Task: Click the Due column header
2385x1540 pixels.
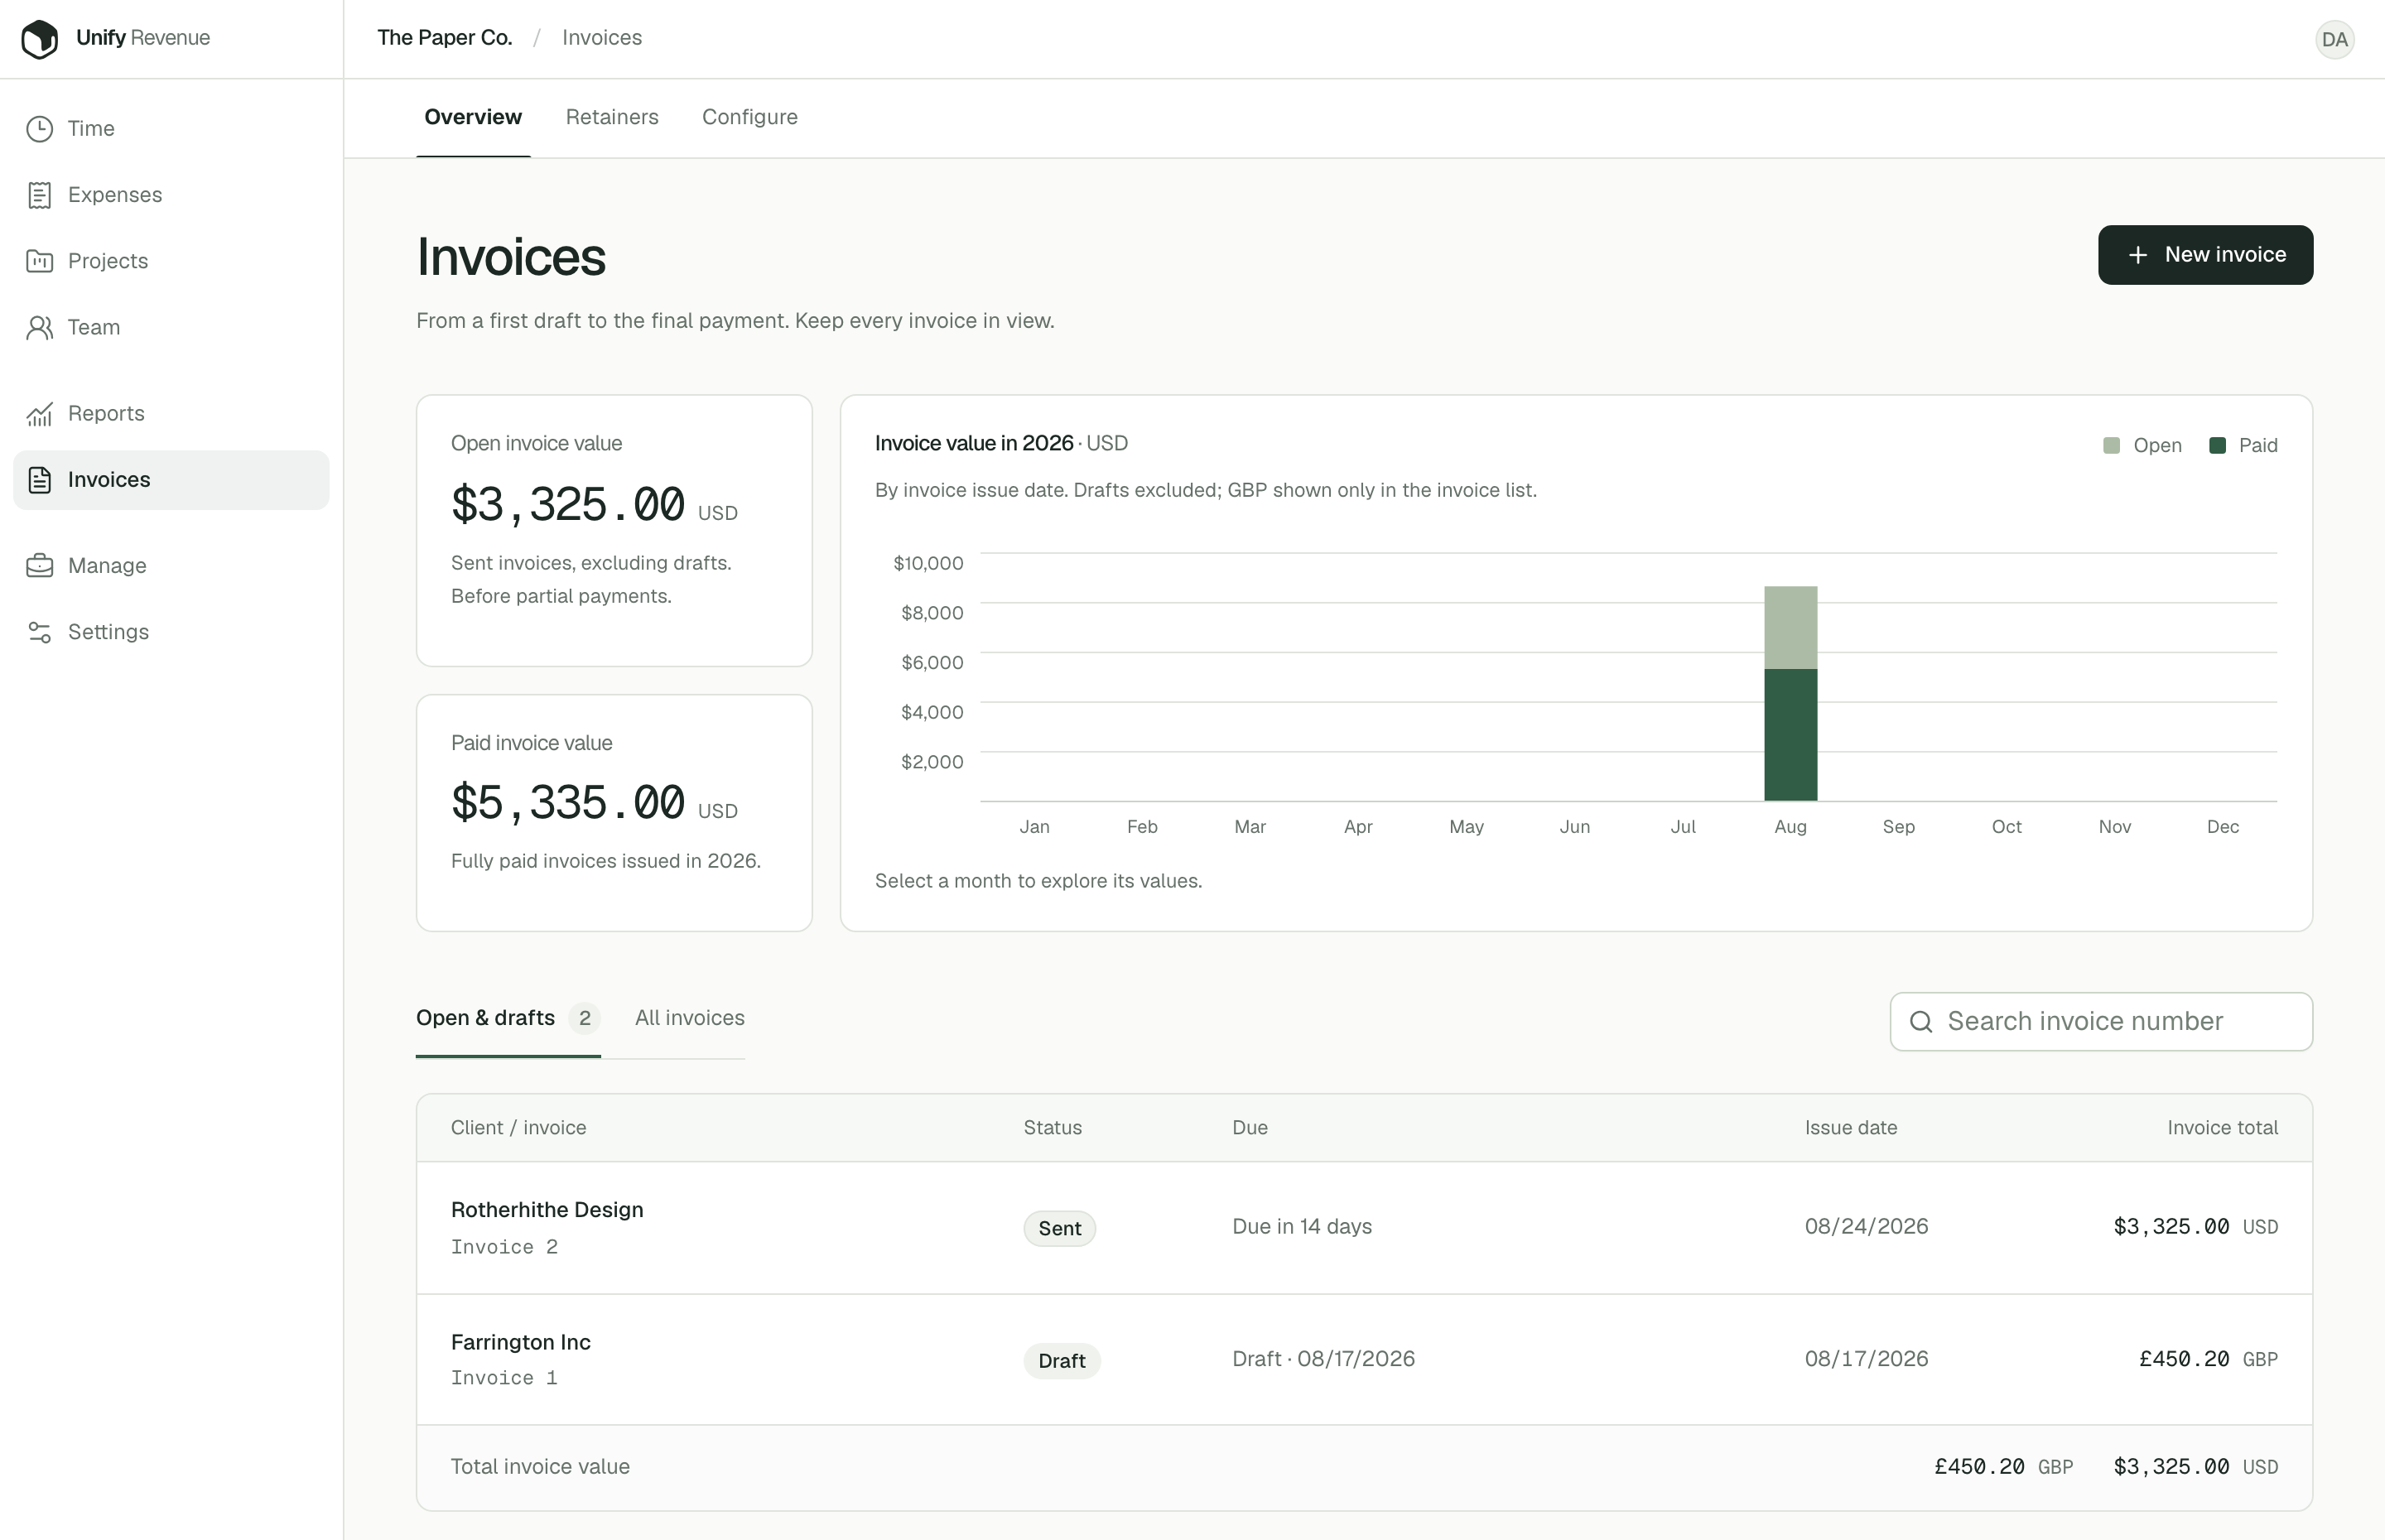Action: (1249, 1128)
